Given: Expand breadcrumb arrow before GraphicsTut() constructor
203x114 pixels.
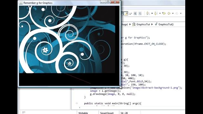Looking at the screenshot, I should pyautogui.click(x=152, y=24).
